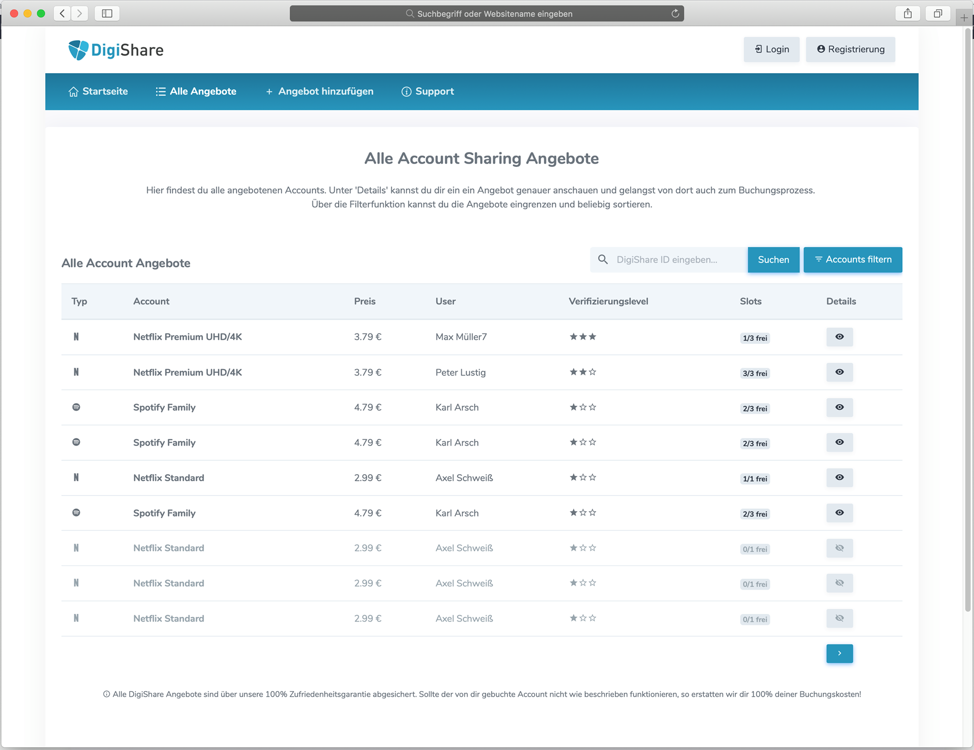
Task: Select Angebot hinzufügen menu item
Action: [319, 91]
